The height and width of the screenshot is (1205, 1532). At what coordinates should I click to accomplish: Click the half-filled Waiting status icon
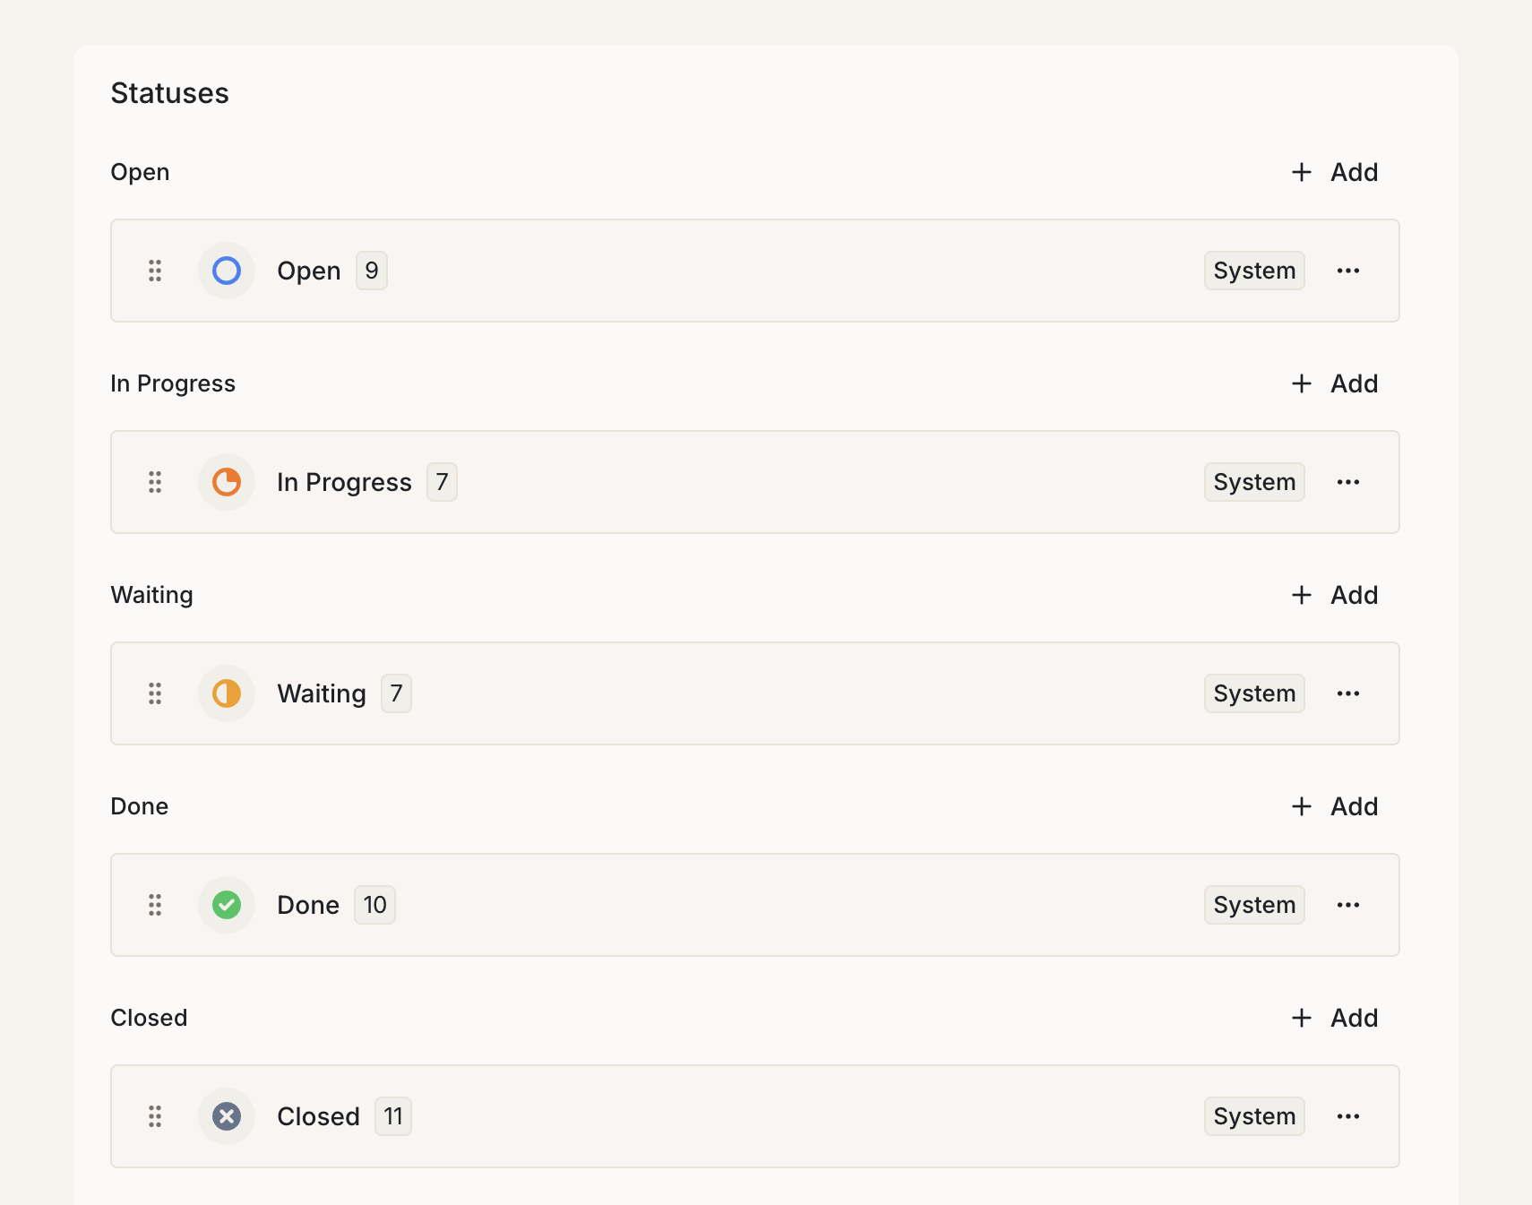point(227,693)
